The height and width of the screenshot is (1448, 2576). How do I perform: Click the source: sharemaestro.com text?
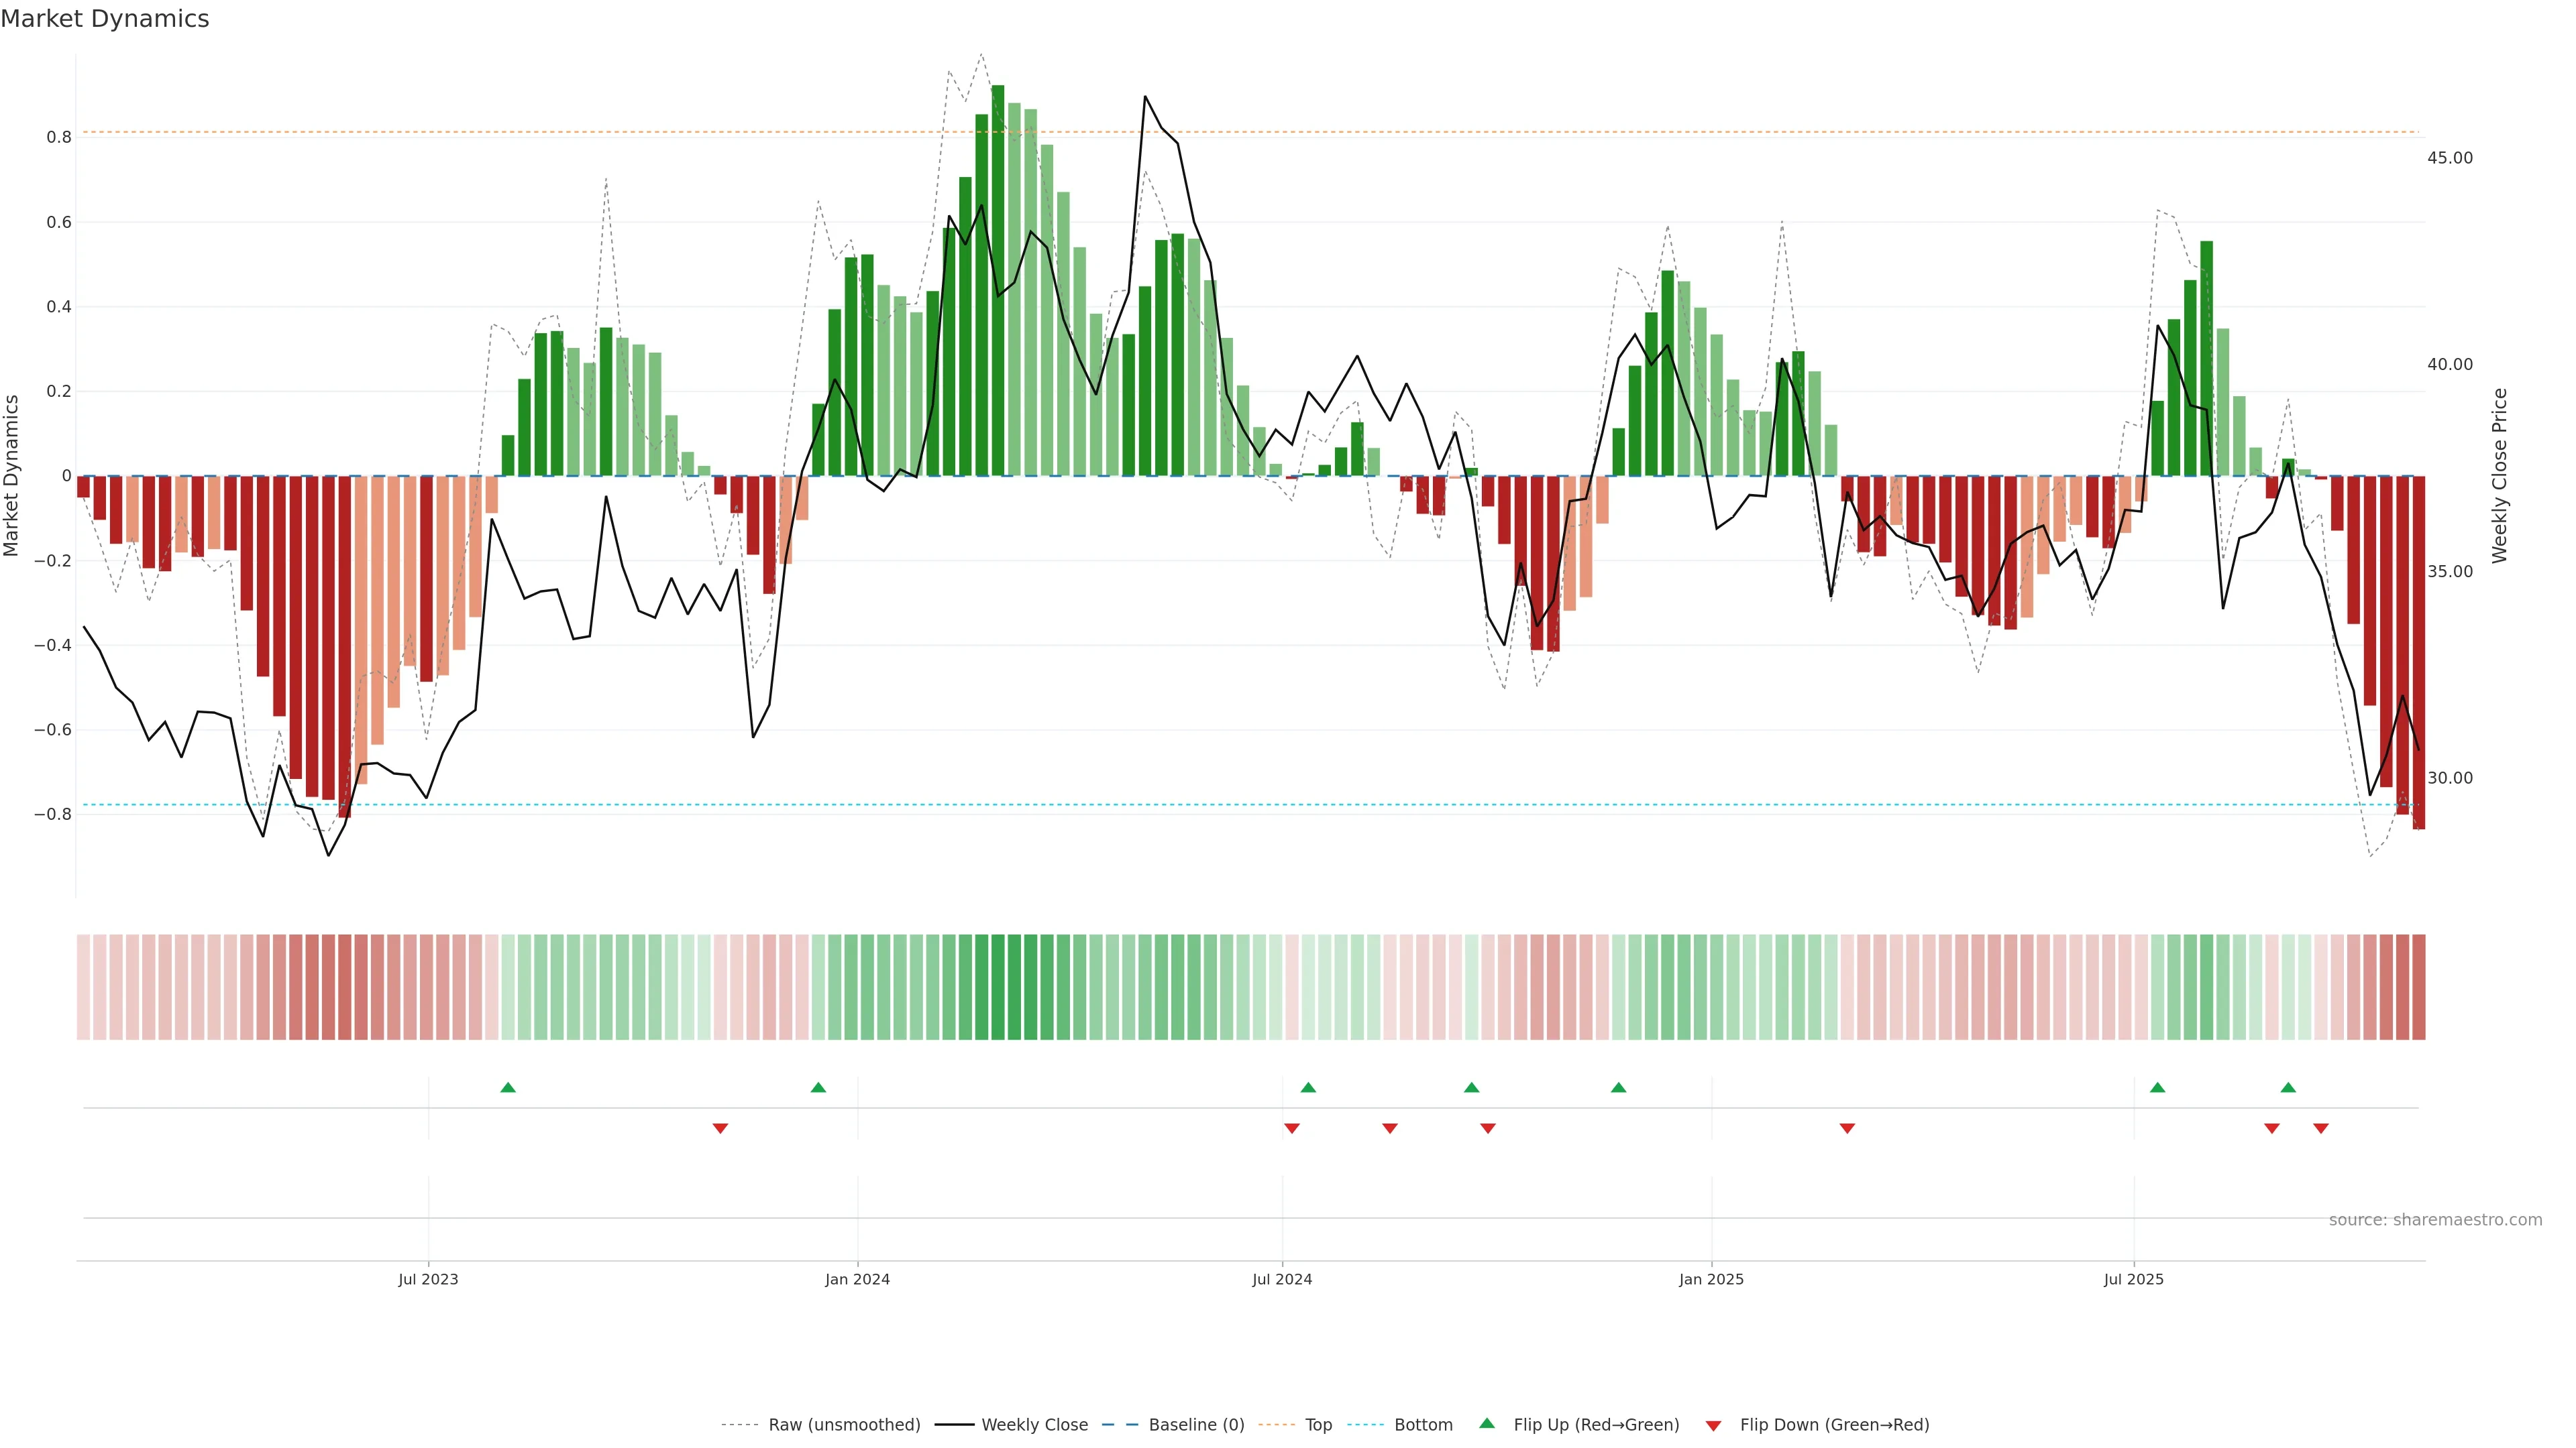coord(2435,1220)
